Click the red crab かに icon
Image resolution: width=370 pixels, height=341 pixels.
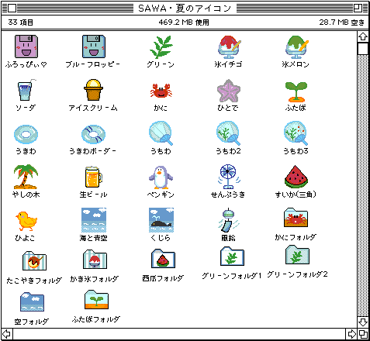tap(161, 91)
